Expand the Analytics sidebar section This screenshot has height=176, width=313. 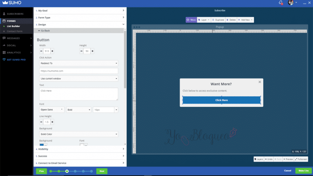[16, 52]
